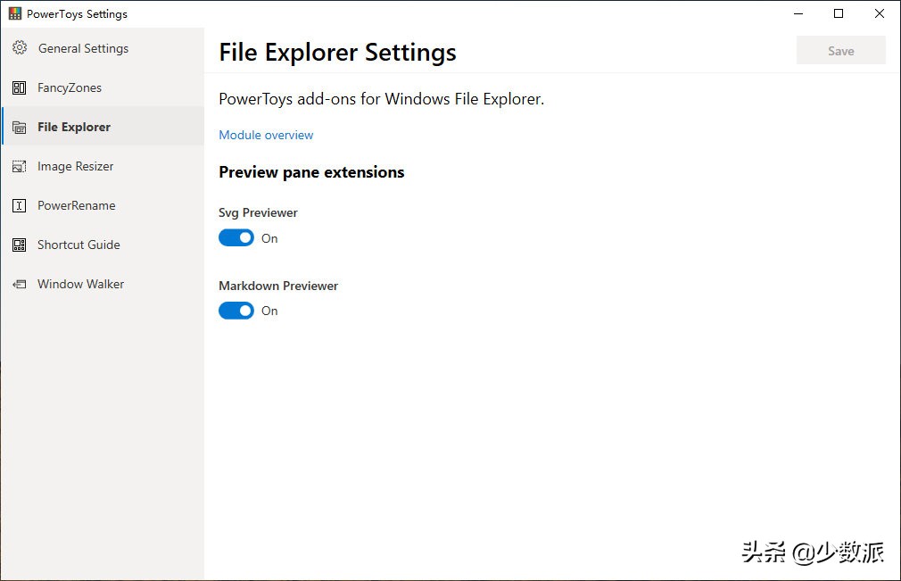The height and width of the screenshot is (581, 901).
Task: Open Window Walker settings
Action: pos(103,284)
